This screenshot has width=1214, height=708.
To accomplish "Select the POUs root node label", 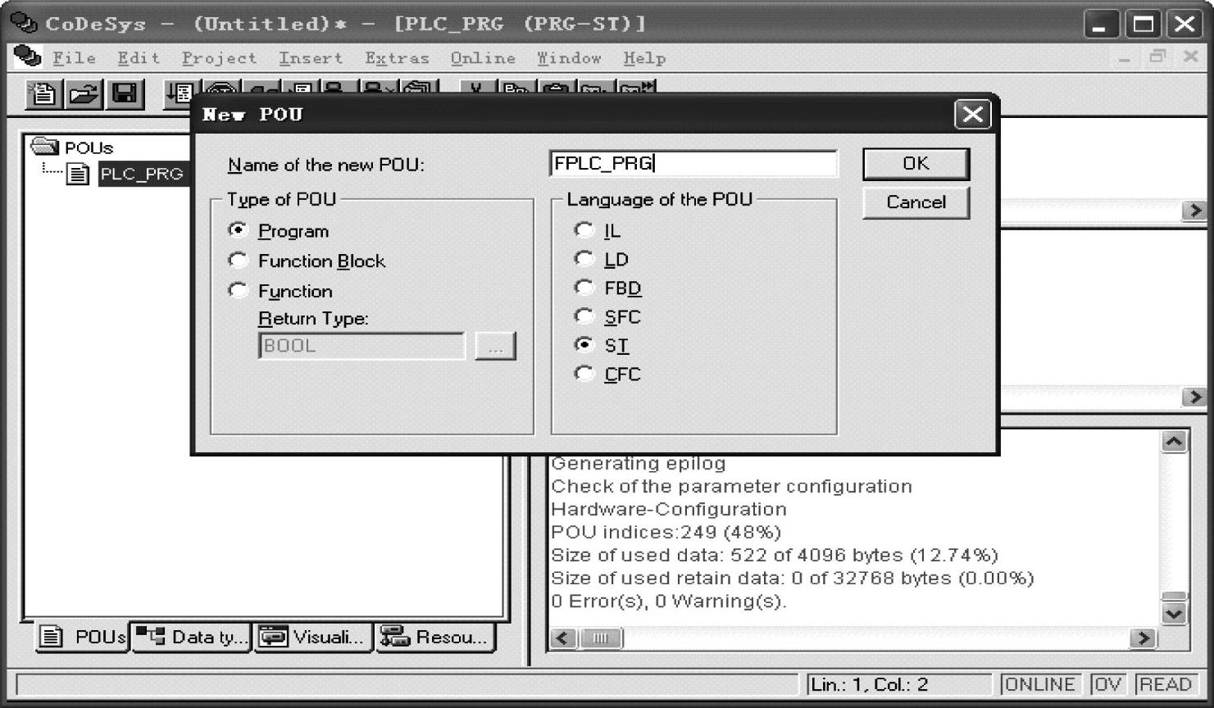I will [89, 147].
